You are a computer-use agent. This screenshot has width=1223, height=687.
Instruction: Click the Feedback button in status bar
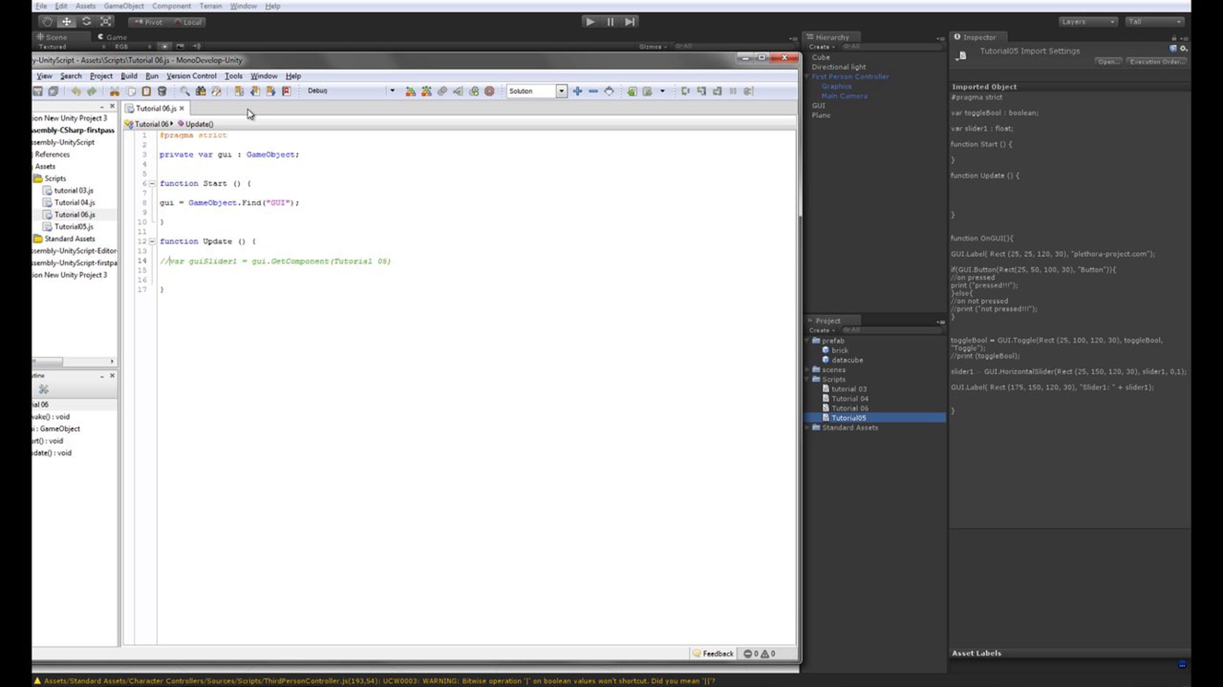coord(713,653)
